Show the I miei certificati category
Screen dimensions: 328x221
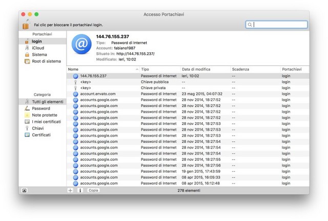click(46, 122)
